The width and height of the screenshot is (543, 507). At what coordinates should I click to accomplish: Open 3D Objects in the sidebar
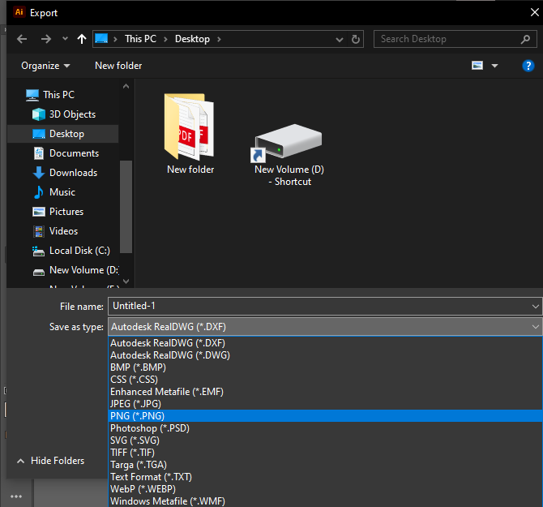coord(64,114)
